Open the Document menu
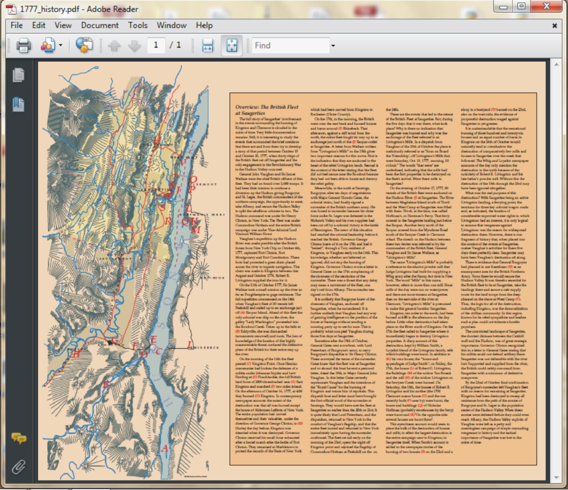Image resolution: width=568 pixels, height=490 pixels. pos(100,25)
